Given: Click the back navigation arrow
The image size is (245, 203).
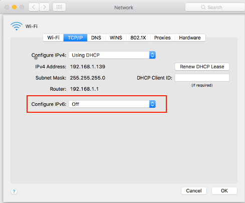Looking at the screenshot, I should pyautogui.click(x=34, y=7).
